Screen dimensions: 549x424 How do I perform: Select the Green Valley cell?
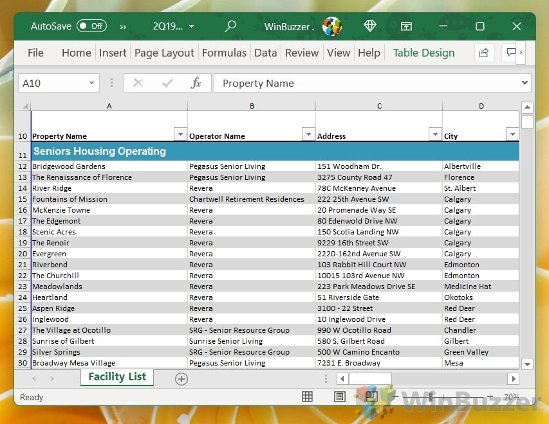pos(481,352)
